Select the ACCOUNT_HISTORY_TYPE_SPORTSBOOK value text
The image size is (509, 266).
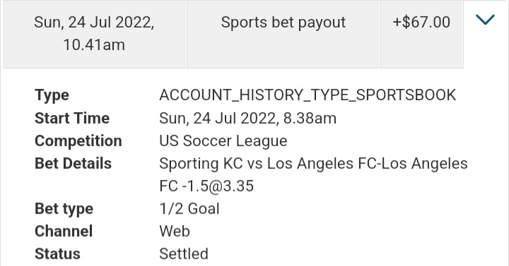(308, 95)
